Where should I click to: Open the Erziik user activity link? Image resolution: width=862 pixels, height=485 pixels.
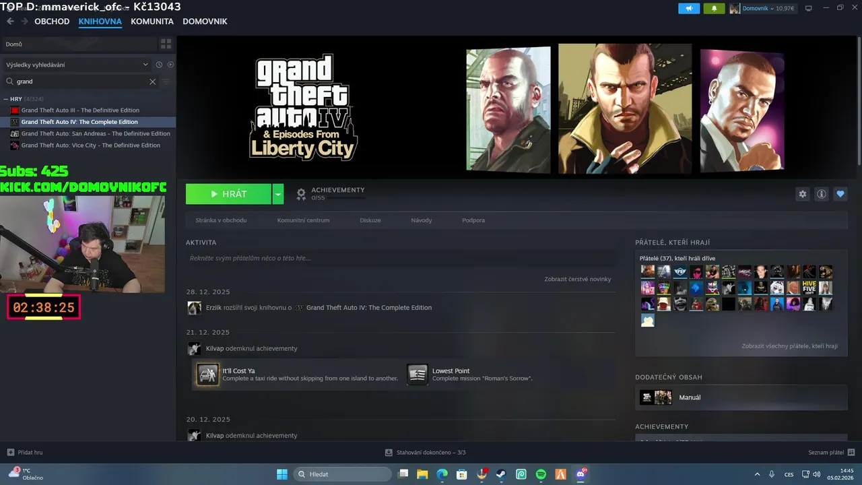(213, 308)
